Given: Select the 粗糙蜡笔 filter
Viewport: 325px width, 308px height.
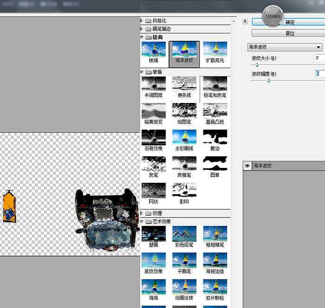Looking at the screenshot, I should pyautogui.click(x=215, y=234).
